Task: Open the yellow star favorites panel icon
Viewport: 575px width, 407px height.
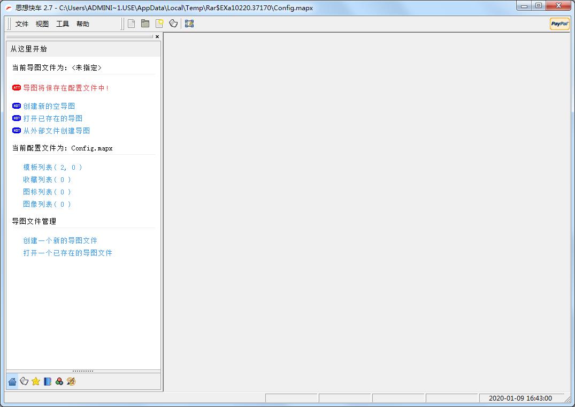Action: click(x=36, y=381)
